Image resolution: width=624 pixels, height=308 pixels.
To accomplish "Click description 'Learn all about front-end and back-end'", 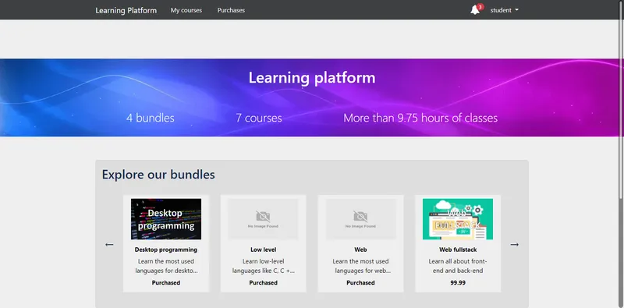I will click(x=458, y=266).
